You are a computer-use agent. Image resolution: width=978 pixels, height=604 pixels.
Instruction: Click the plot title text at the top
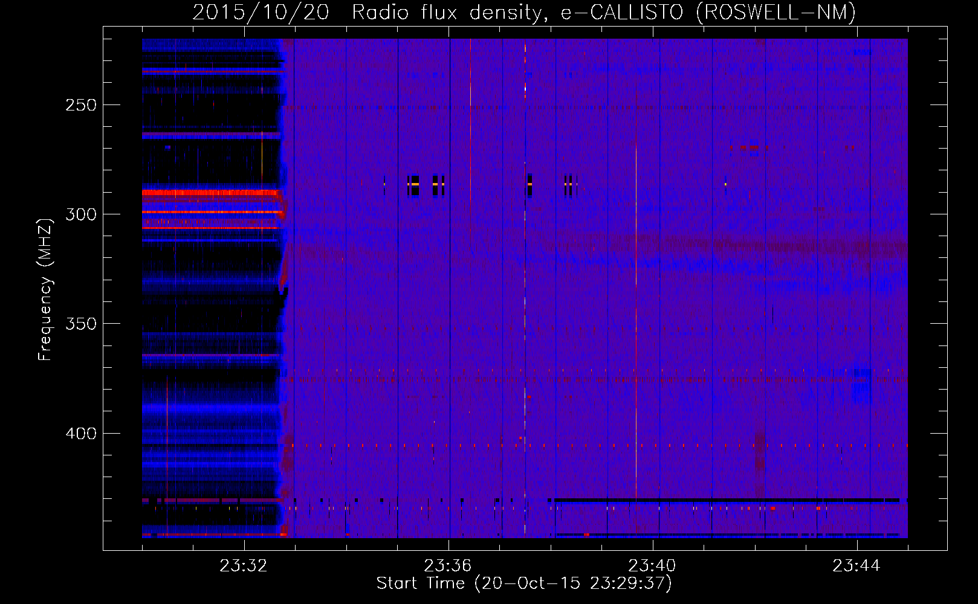[524, 12]
